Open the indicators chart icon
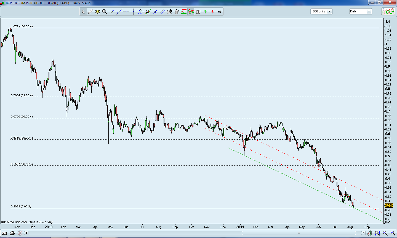397x238 pixels. coord(388,11)
